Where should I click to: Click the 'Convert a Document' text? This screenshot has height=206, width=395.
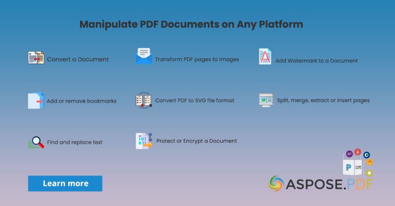pos(78,59)
